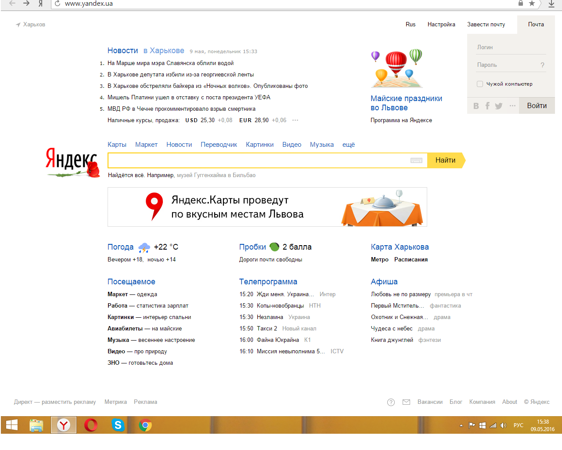Image resolution: width=562 pixels, height=450 pixels.
Task: Open the Windows Start button
Action: point(12,425)
